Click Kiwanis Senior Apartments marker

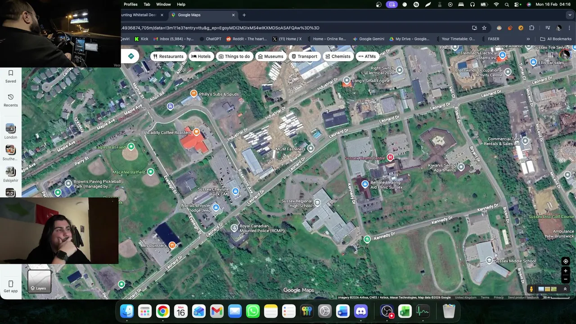click(461, 167)
